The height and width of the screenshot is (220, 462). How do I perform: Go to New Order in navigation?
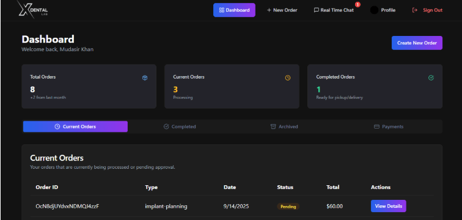click(282, 10)
